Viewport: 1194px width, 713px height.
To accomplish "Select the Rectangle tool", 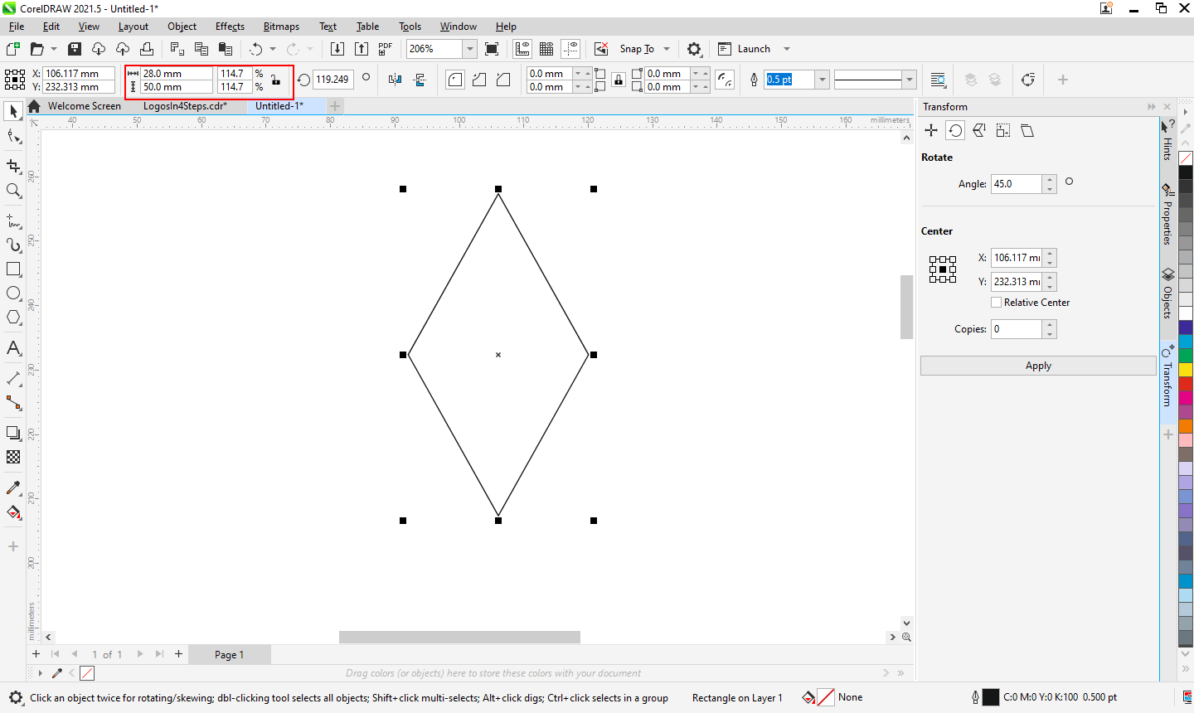I will click(13, 269).
